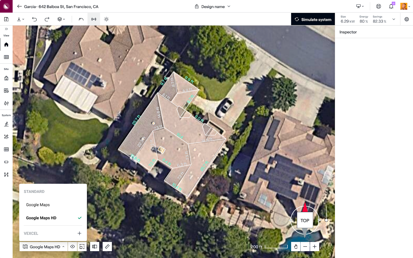The width and height of the screenshot is (413, 258).
Task: Select the trees icon in Site section
Action: point(6,103)
